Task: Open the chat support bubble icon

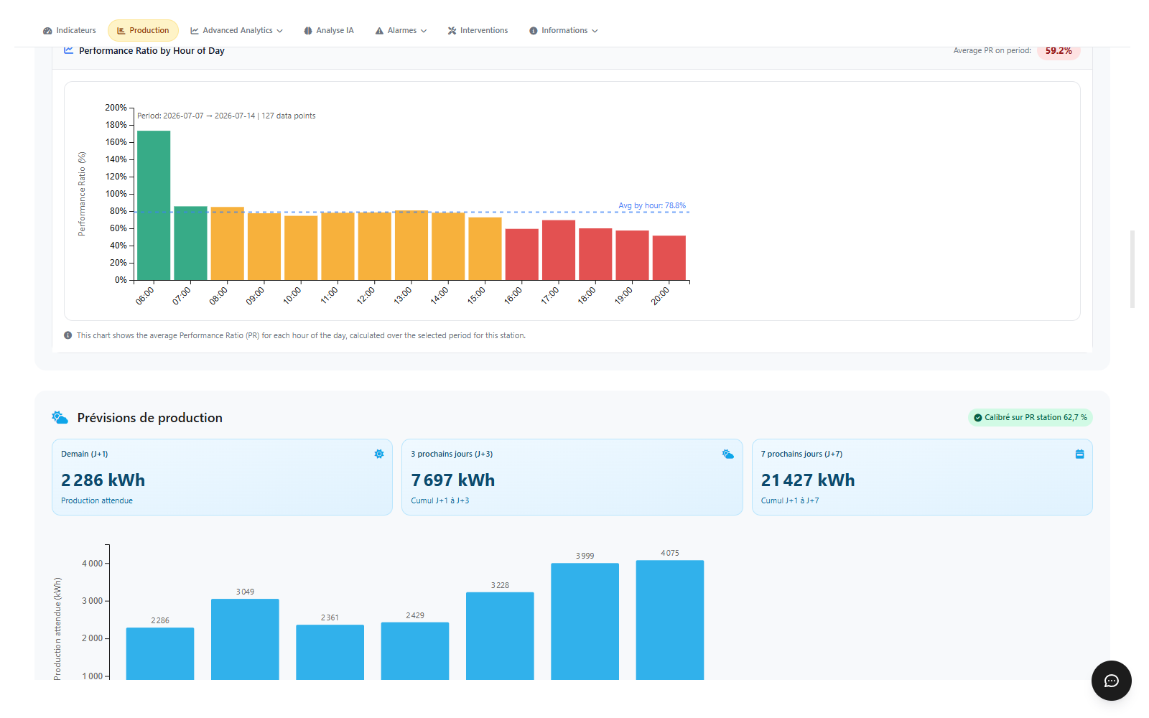Action: 1111,681
